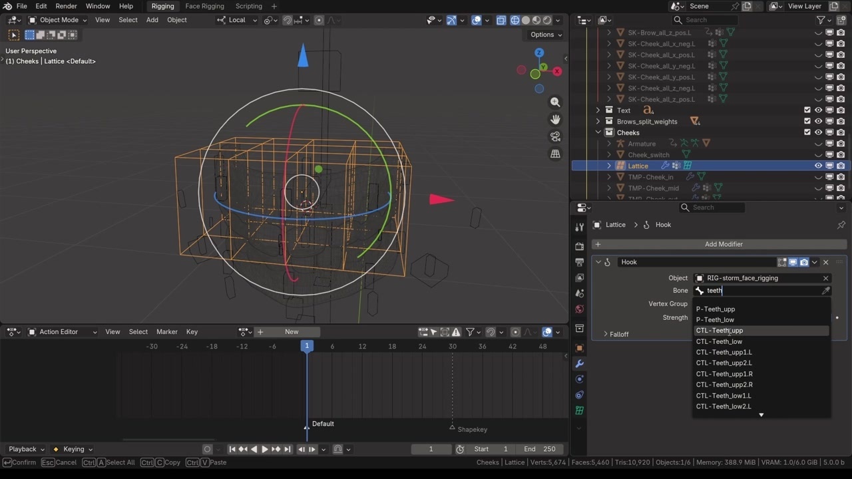Uncheck the Cheeks collection checkbox

[x=807, y=132]
